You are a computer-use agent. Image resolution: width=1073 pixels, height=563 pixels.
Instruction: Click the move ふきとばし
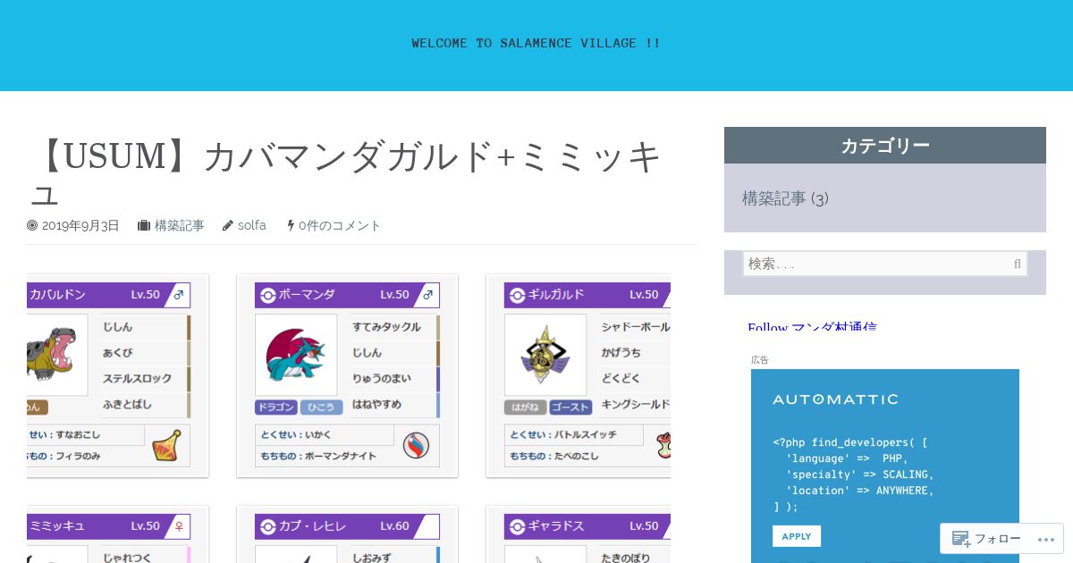[127, 405]
